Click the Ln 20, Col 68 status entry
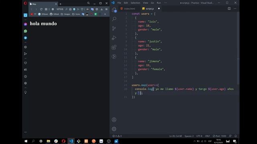 [175, 136]
